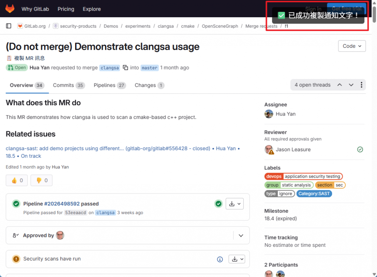Click first participant avatar
The image size is (377, 277).
point(269,274)
